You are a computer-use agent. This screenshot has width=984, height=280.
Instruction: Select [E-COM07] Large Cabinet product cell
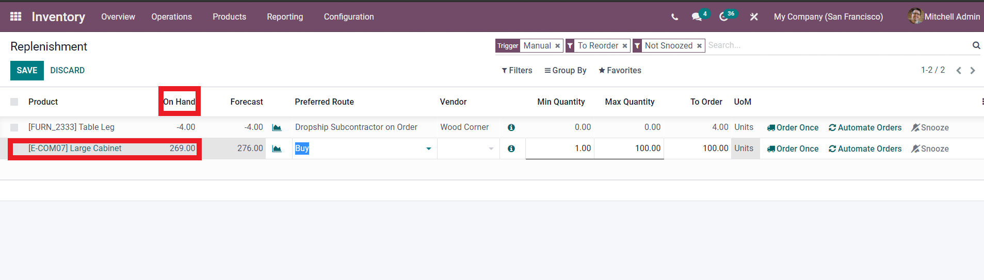(x=75, y=149)
